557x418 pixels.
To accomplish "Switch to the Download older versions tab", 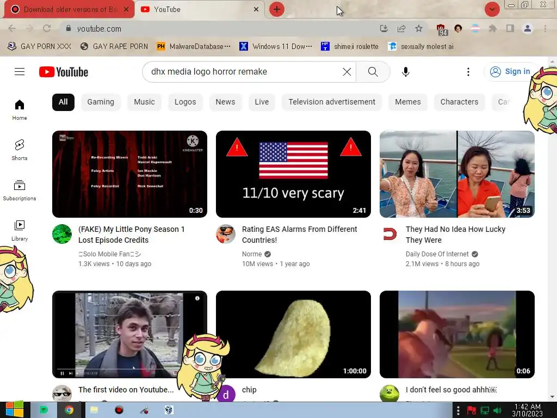I will point(69,9).
